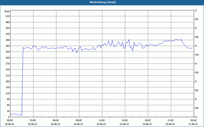The image size is (204, 127).
Task: Click the '90' y-axis value
Action: tap(8, 99)
